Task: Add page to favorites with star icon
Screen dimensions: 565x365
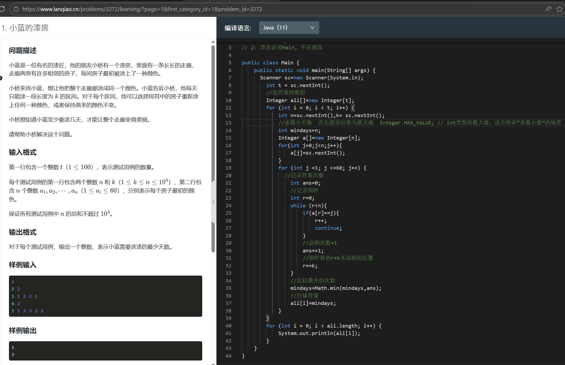Action: [x=559, y=9]
